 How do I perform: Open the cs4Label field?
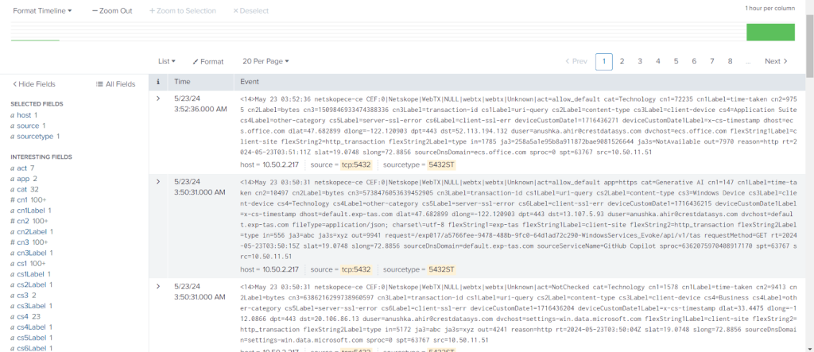(31, 327)
